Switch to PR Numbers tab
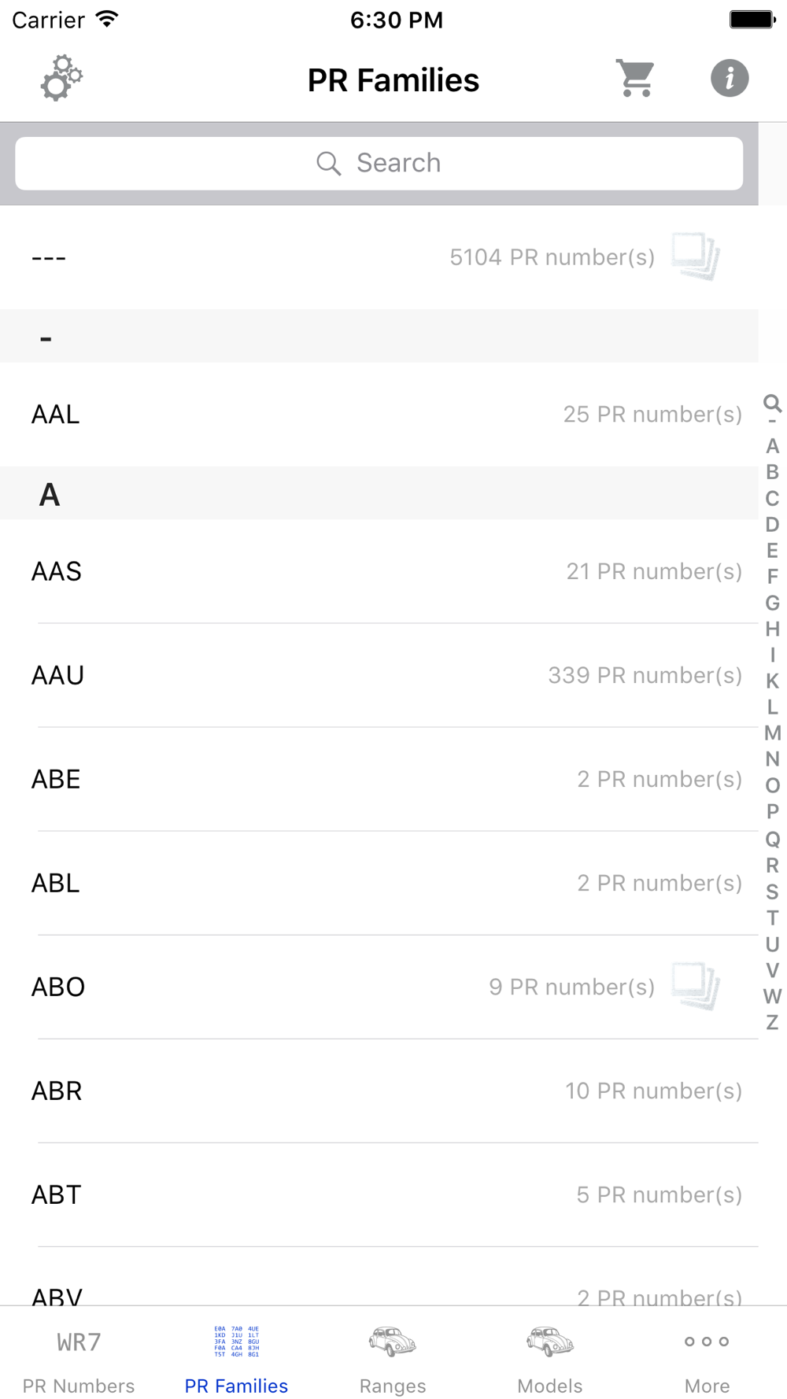787x1399 pixels. pyautogui.click(x=79, y=1358)
